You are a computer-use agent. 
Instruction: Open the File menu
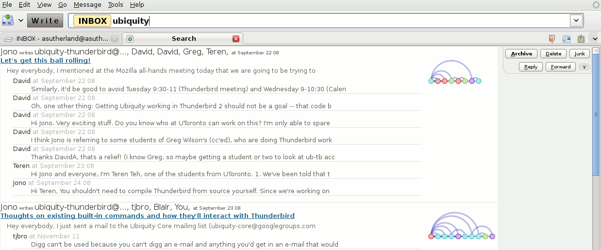(7, 4)
